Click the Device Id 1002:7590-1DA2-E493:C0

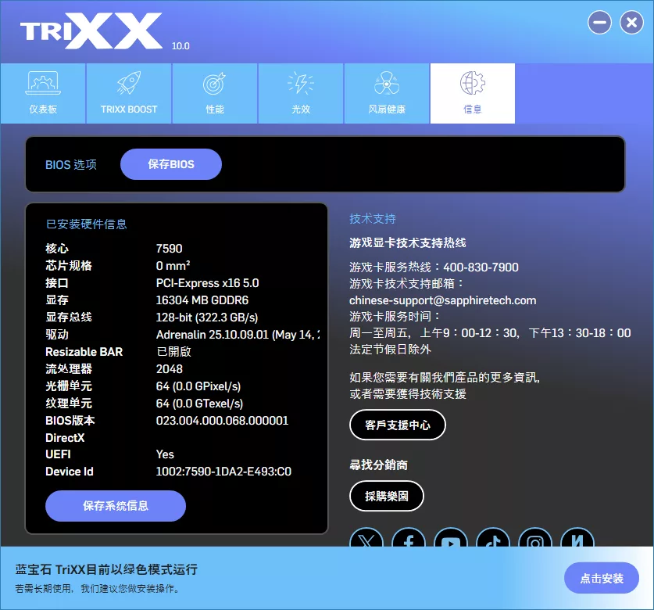tap(223, 472)
